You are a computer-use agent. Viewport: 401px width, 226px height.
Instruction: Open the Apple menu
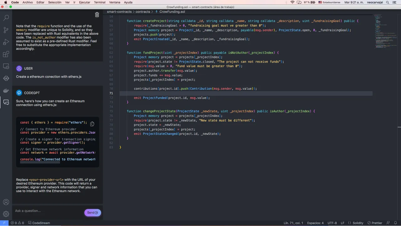tap(6, 2)
